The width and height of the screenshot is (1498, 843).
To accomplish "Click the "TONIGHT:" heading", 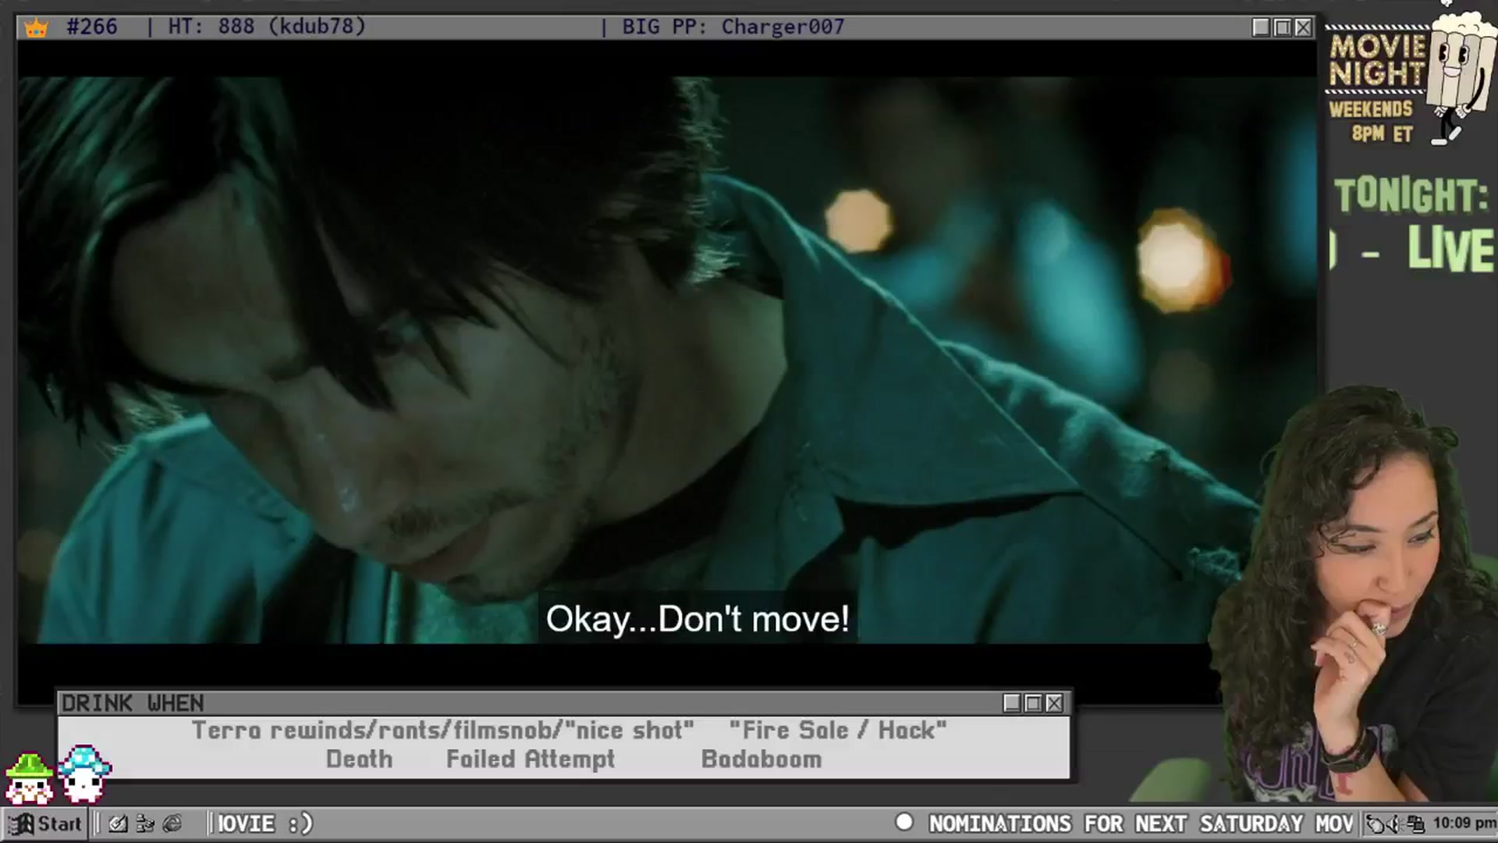I will click(x=1411, y=195).
